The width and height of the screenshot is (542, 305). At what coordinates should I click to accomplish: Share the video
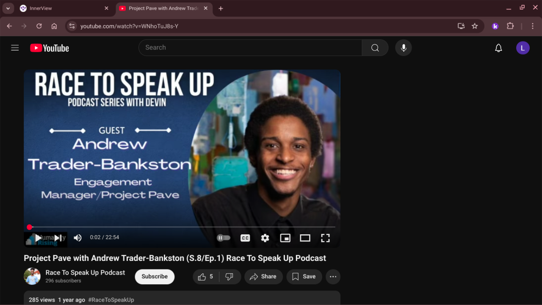[263, 277]
